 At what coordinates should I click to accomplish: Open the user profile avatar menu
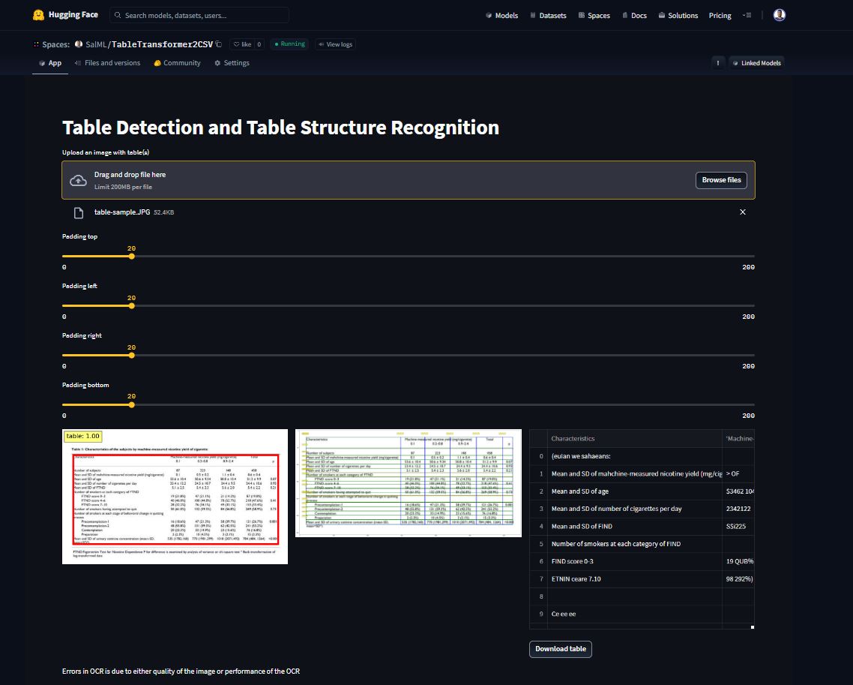click(779, 15)
